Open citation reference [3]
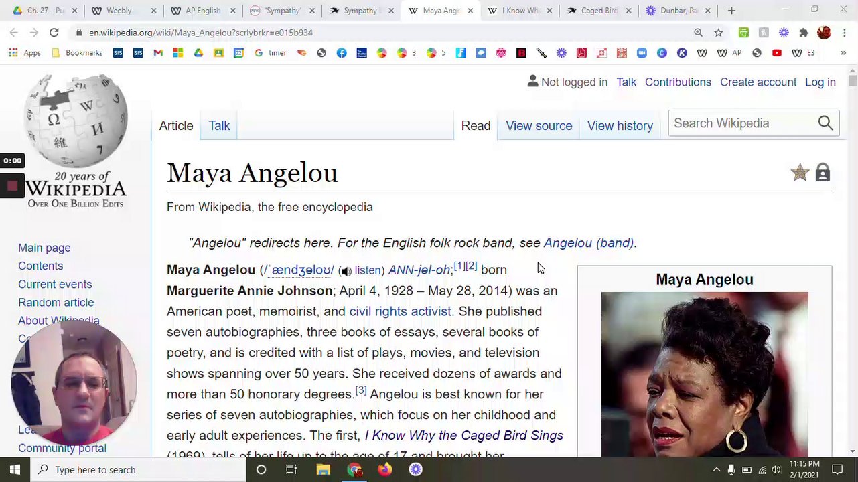The height and width of the screenshot is (482, 858). (361, 390)
